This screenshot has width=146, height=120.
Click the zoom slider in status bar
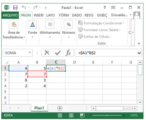pyautogui.click(x=107, y=115)
